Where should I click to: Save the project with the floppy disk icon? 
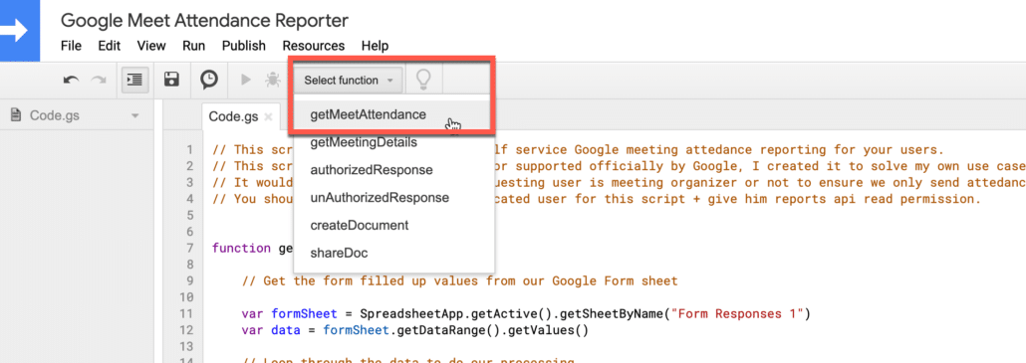[171, 80]
